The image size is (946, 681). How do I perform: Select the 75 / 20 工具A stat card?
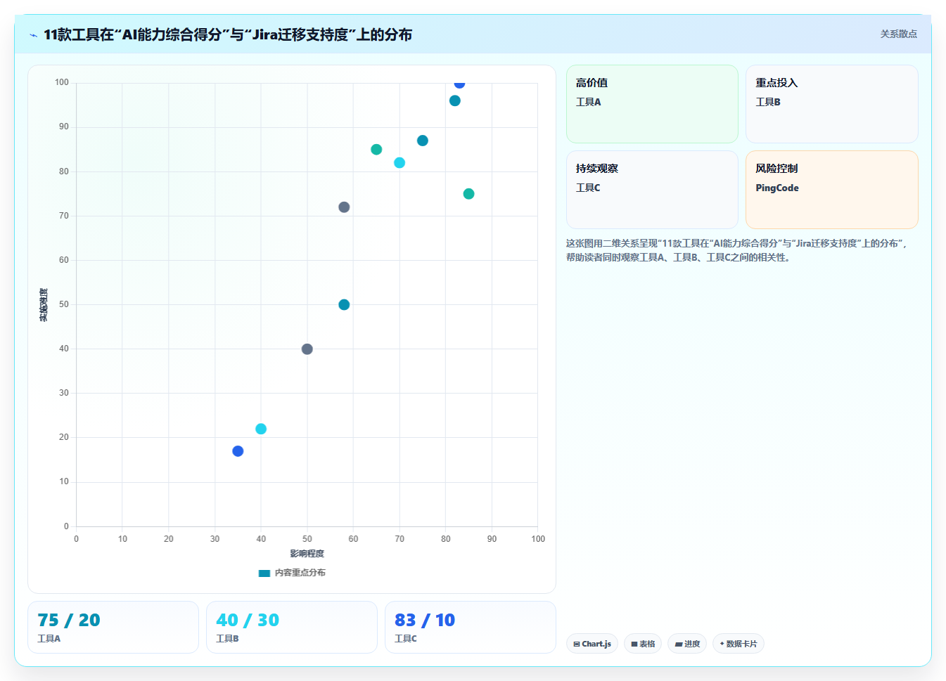(x=113, y=627)
